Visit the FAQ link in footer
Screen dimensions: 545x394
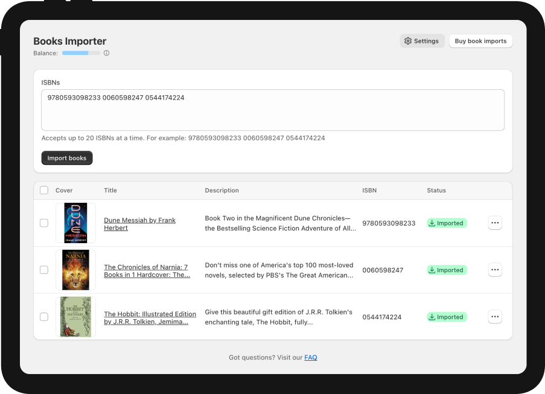310,358
